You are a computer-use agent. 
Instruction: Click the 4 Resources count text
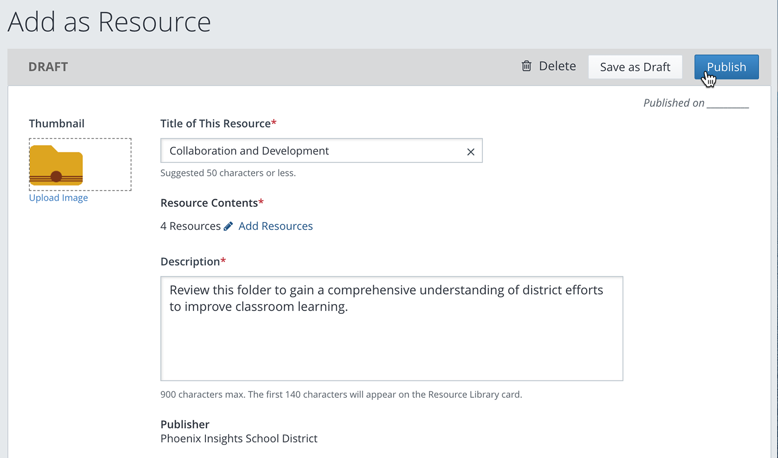(190, 226)
